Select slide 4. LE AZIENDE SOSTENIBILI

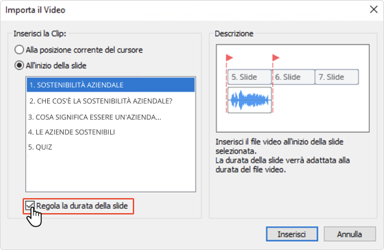pos(111,132)
